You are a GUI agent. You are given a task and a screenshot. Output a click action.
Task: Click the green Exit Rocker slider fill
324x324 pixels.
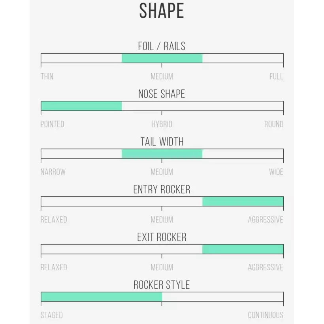(243, 249)
